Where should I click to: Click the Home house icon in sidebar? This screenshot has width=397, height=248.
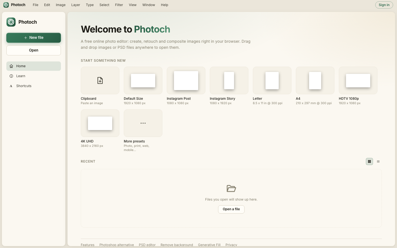pos(11,66)
